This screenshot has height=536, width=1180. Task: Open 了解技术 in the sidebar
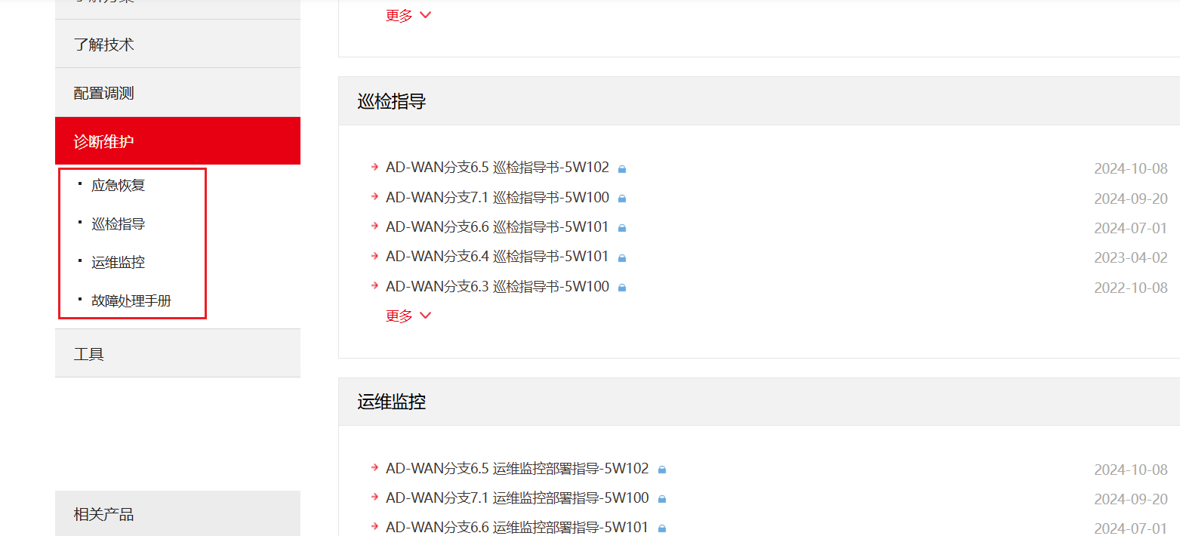click(x=177, y=44)
